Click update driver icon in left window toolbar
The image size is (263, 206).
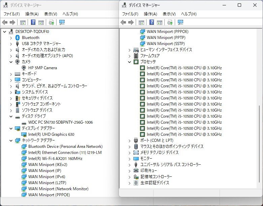51,22
